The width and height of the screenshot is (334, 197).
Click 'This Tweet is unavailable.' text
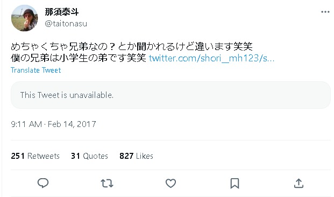point(67,95)
